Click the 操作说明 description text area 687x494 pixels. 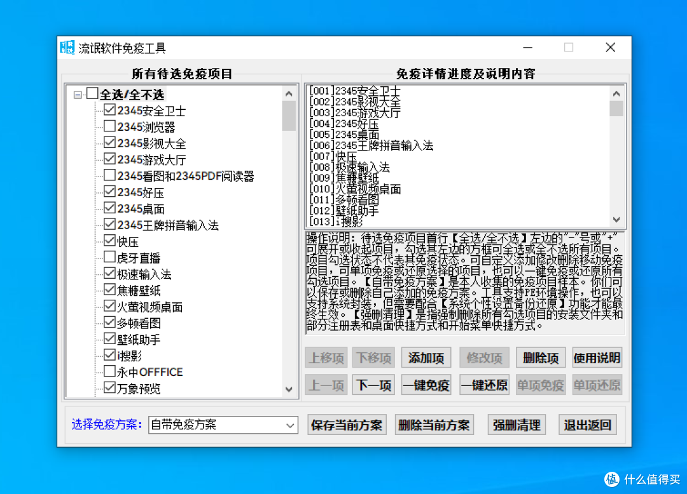click(464, 283)
